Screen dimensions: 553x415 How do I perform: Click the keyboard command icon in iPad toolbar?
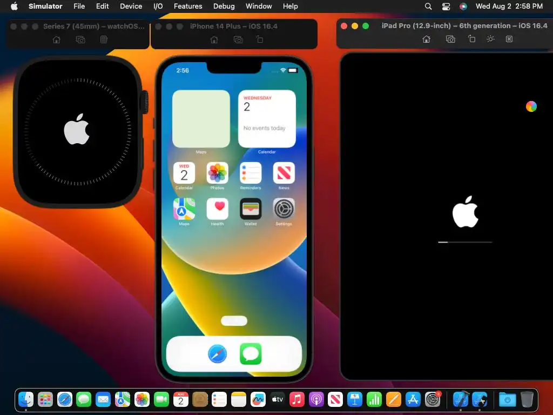[509, 39]
